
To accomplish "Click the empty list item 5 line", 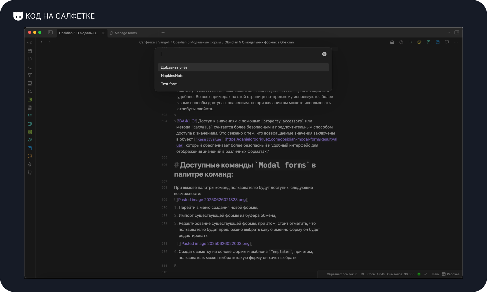I will click(x=176, y=266).
